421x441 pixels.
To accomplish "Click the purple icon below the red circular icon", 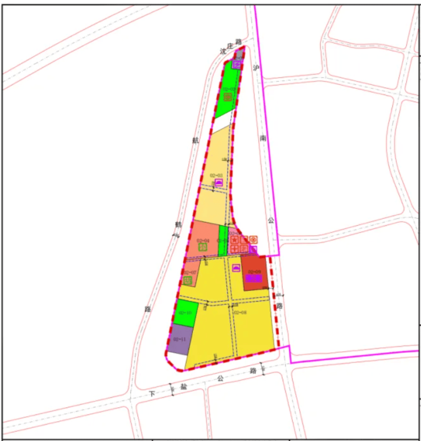I will (x=253, y=249).
